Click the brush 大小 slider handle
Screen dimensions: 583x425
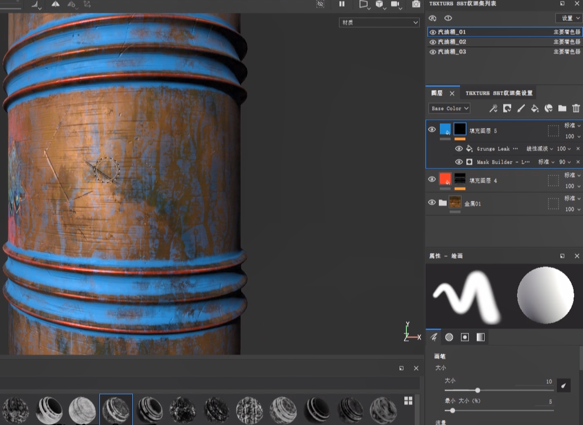(x=478, y=390)
